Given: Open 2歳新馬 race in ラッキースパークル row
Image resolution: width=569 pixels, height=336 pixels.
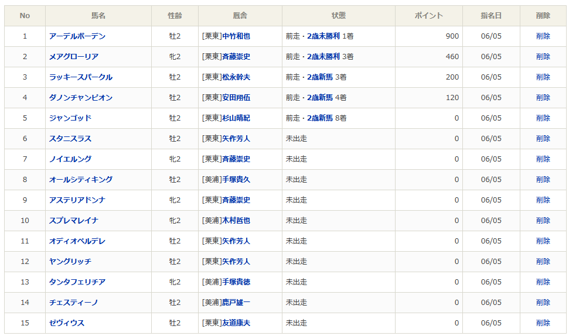Looking at the screenshot, I should (320, 77).
